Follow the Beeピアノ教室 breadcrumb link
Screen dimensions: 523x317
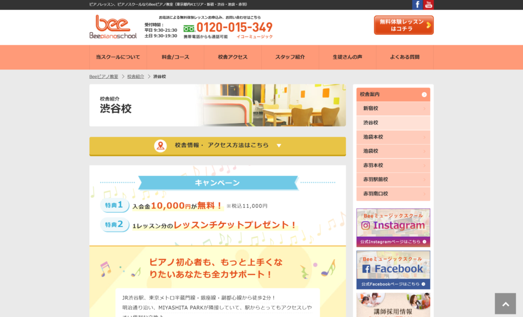104,77
